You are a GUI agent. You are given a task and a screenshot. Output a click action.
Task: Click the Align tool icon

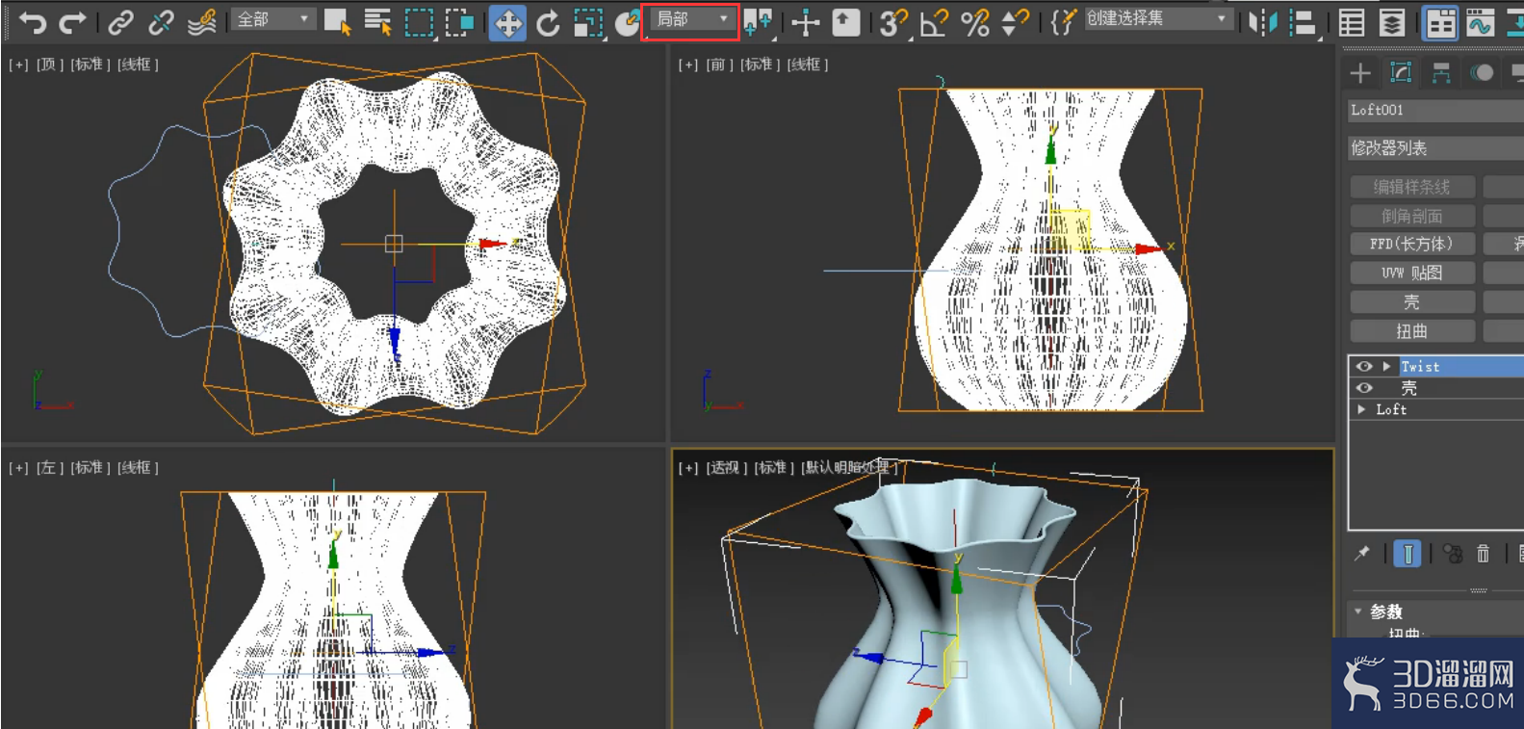click(1303, 22)
